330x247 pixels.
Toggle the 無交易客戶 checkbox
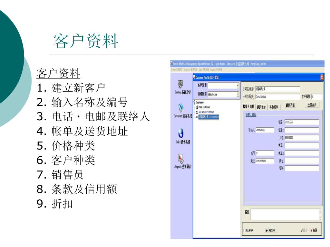[x=244, y=230]
